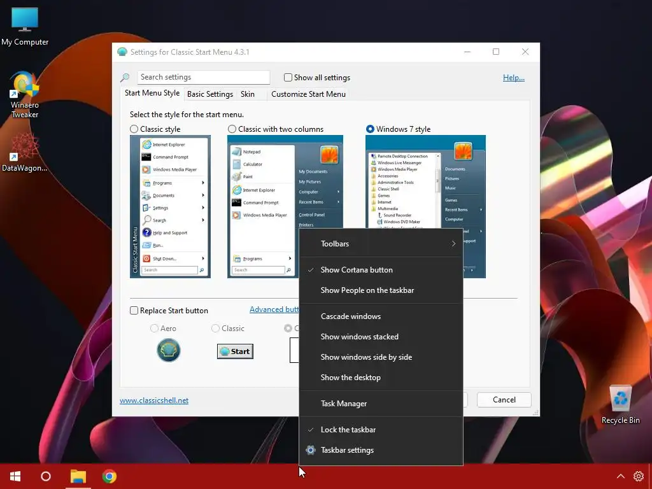Select Show windows side by side

pyautogui.click(x=381, y=357)
